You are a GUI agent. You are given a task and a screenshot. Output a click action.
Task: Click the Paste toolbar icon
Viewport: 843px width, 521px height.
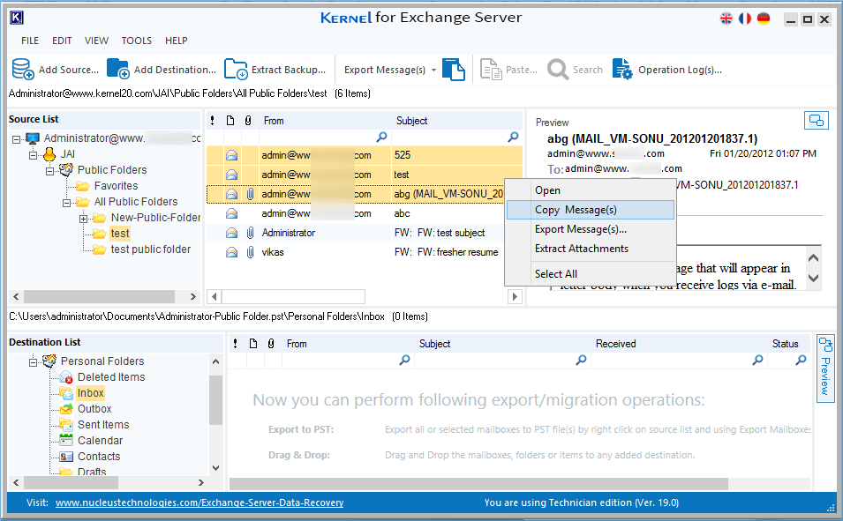pyautogui.click(x=490, y=70)
